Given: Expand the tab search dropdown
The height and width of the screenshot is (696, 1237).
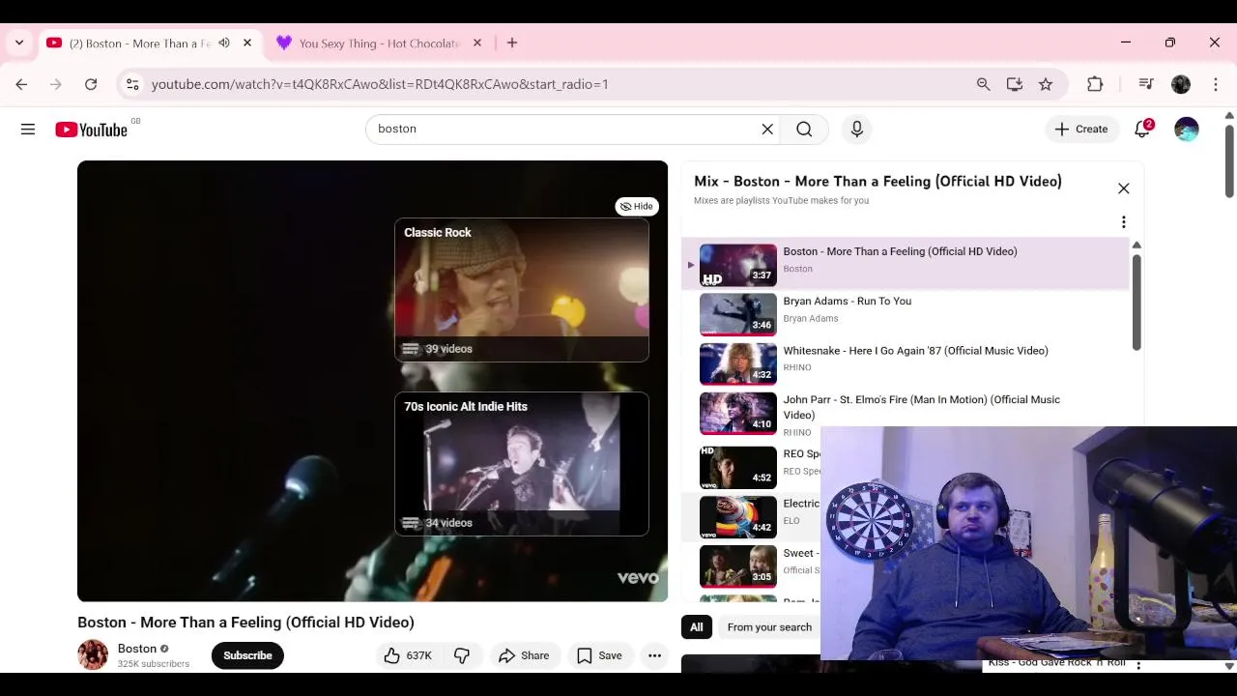Looking at the screenshot, I should pyautogui.click(x=19, y=43).
